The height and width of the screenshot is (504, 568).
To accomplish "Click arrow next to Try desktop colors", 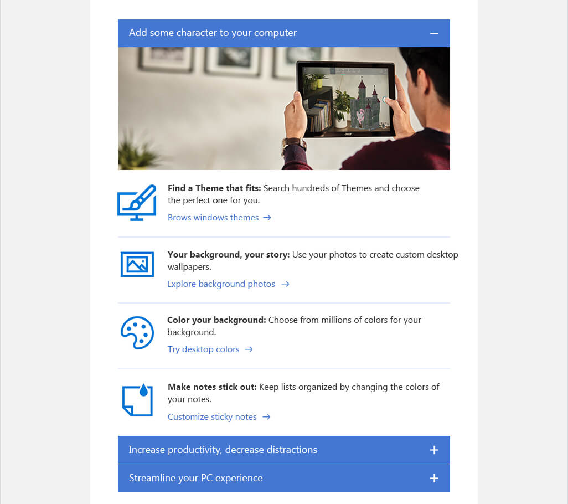I will click(x=249, y=349).
